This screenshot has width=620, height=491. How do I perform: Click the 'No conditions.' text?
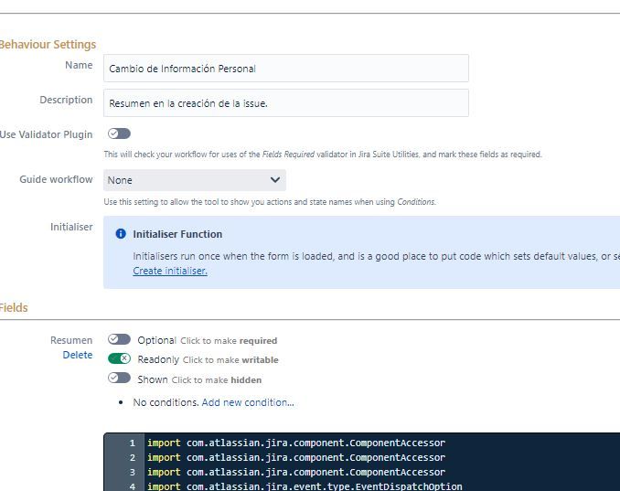pos(166,402)
